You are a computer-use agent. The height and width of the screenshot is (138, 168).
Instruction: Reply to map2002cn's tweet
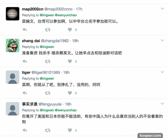pyautogui.click(x=25, y=30)
